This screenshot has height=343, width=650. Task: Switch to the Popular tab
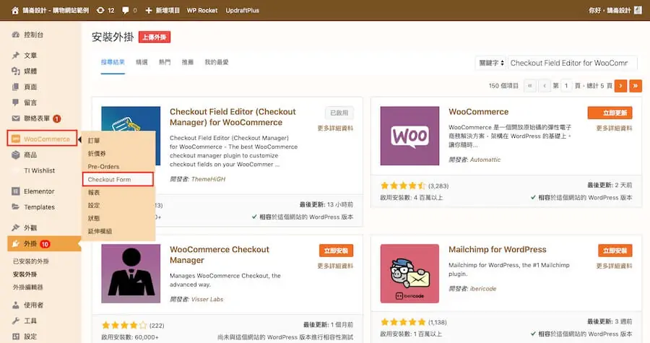pyautogui.click(x=165, y=62)
